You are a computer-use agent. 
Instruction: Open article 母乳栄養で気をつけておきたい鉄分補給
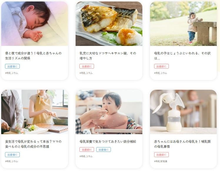108,142
